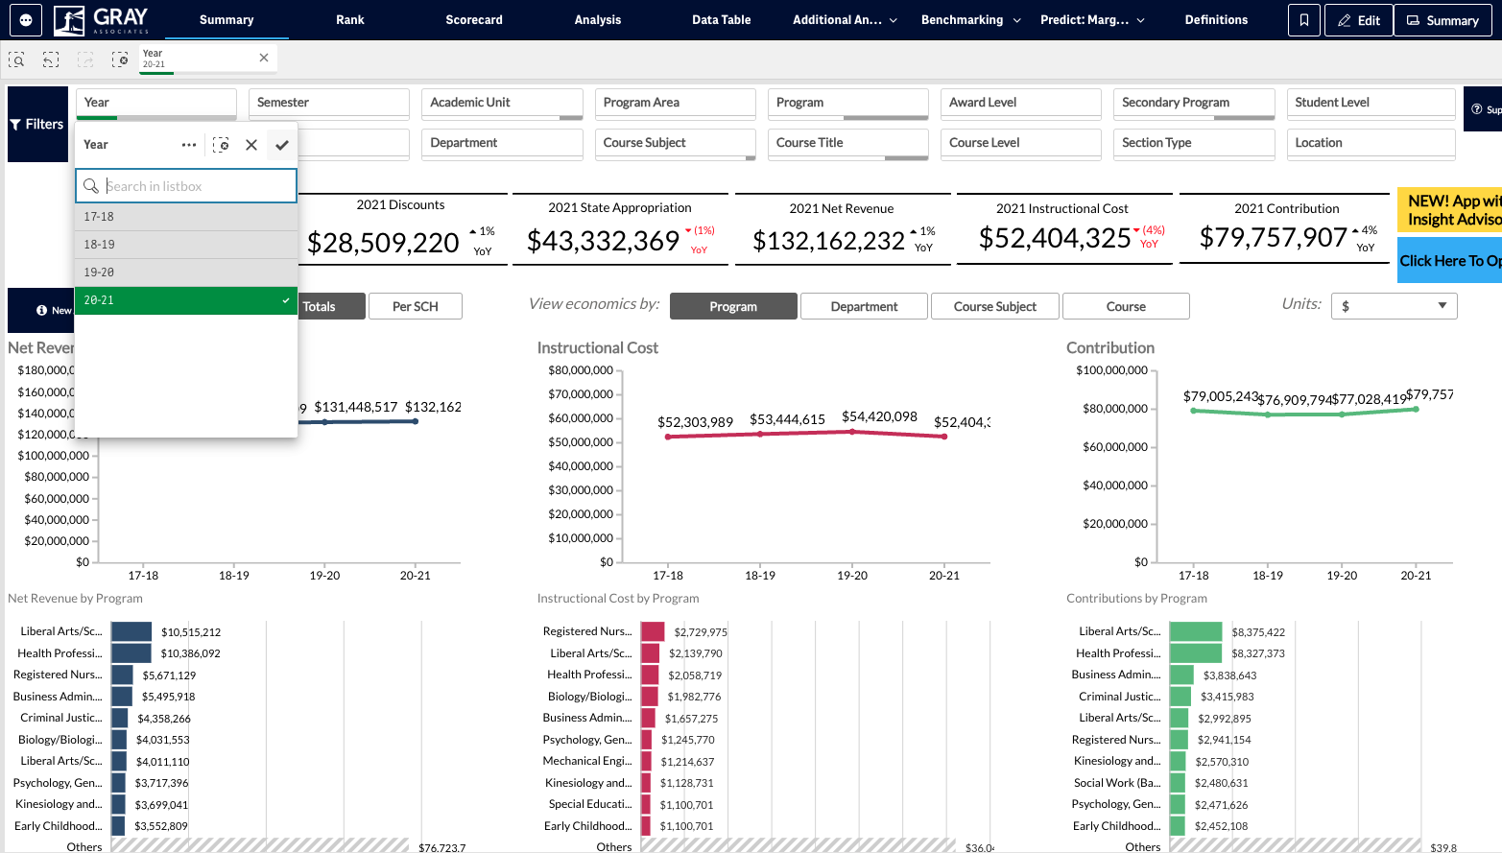This screenshot has width=1502, height=853.
Task: Click the blue Click Here To Open banner
Action: tap(1449, 261)
